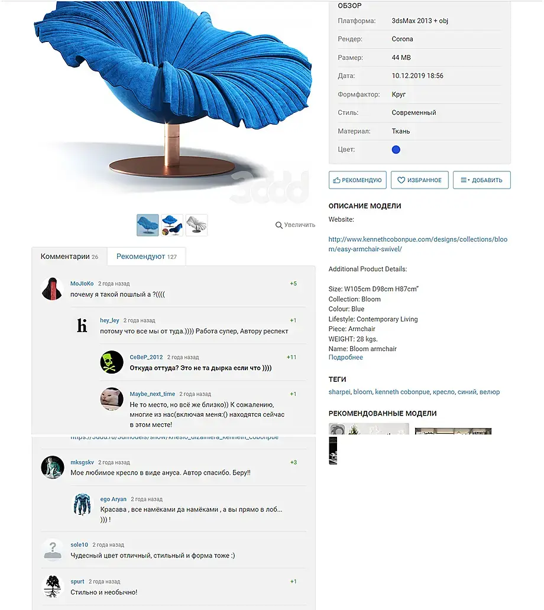The image size is (544, 610).
Task: Click the sharpei tag link
Action: click(339, 392)
